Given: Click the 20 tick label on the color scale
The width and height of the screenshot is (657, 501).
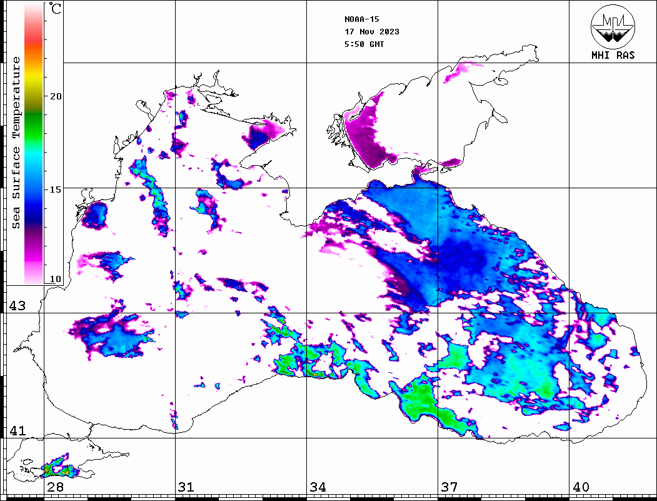Looking at the screenshot, I should pos(55,96).
